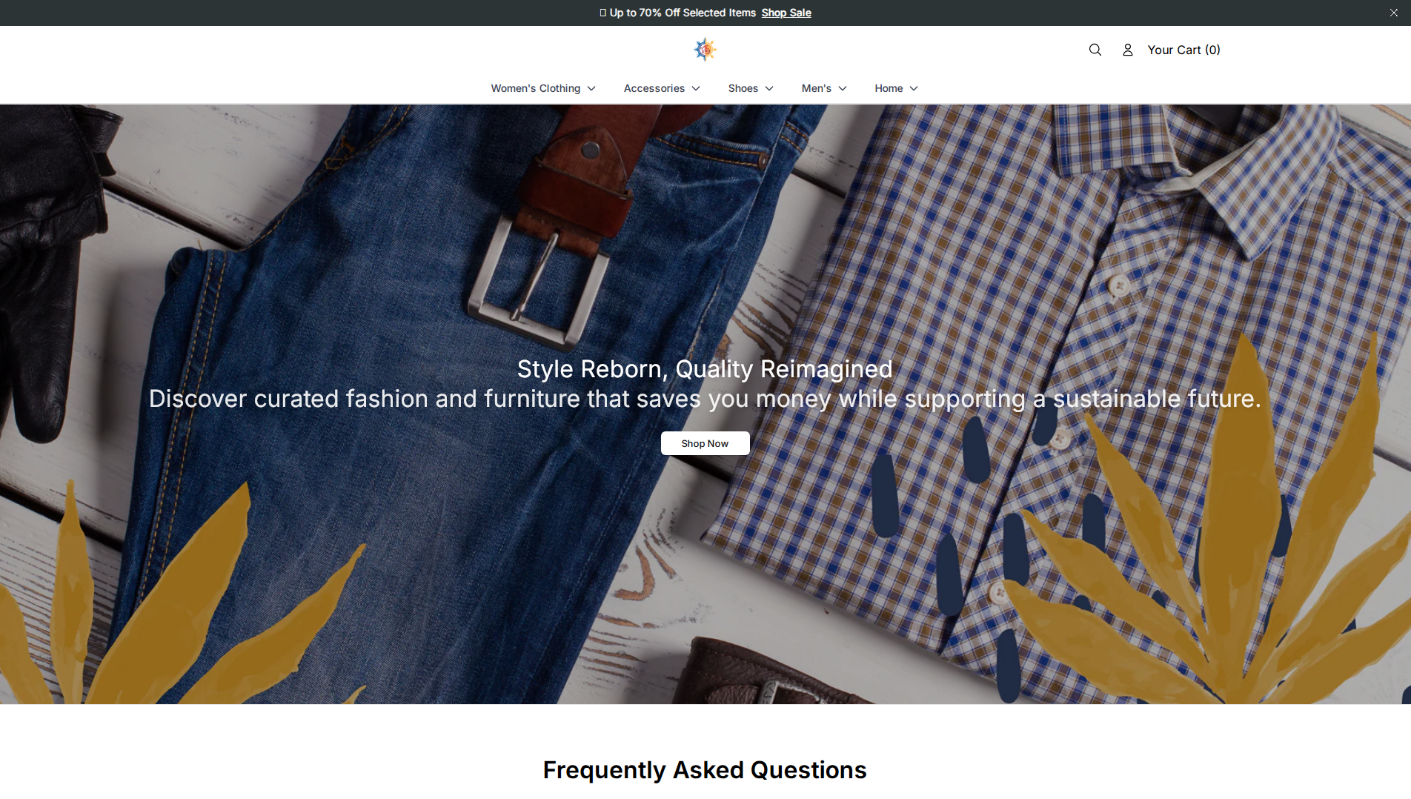Viewport: 1411px width, 799px height.
Task: Click the sun logo in header
Action: [x=705, y=50]
